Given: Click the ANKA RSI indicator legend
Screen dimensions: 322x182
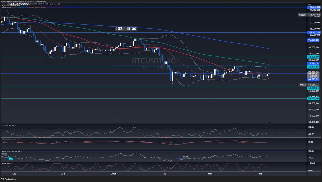Looking at the screenshot, I should [x=4, y=151].
